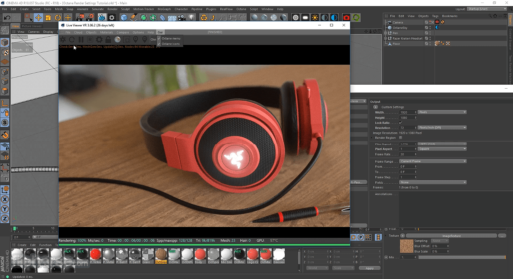
Task: Click pick focus icon in Live Viewer
Action: coord(135,40)
